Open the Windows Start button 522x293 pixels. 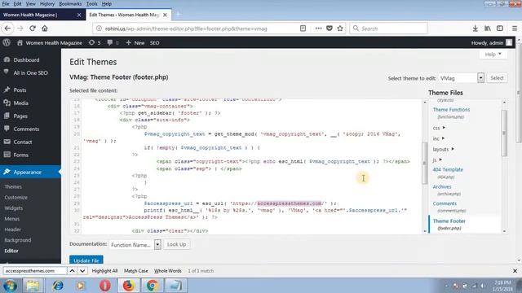(10, 286)
